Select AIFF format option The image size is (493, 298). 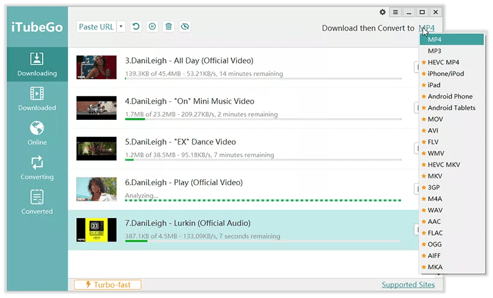(452, 255)
